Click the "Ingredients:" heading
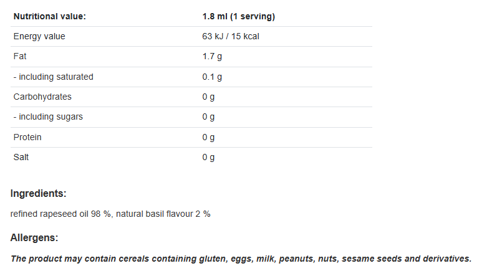The image size is (487, 276). (38, 193)
